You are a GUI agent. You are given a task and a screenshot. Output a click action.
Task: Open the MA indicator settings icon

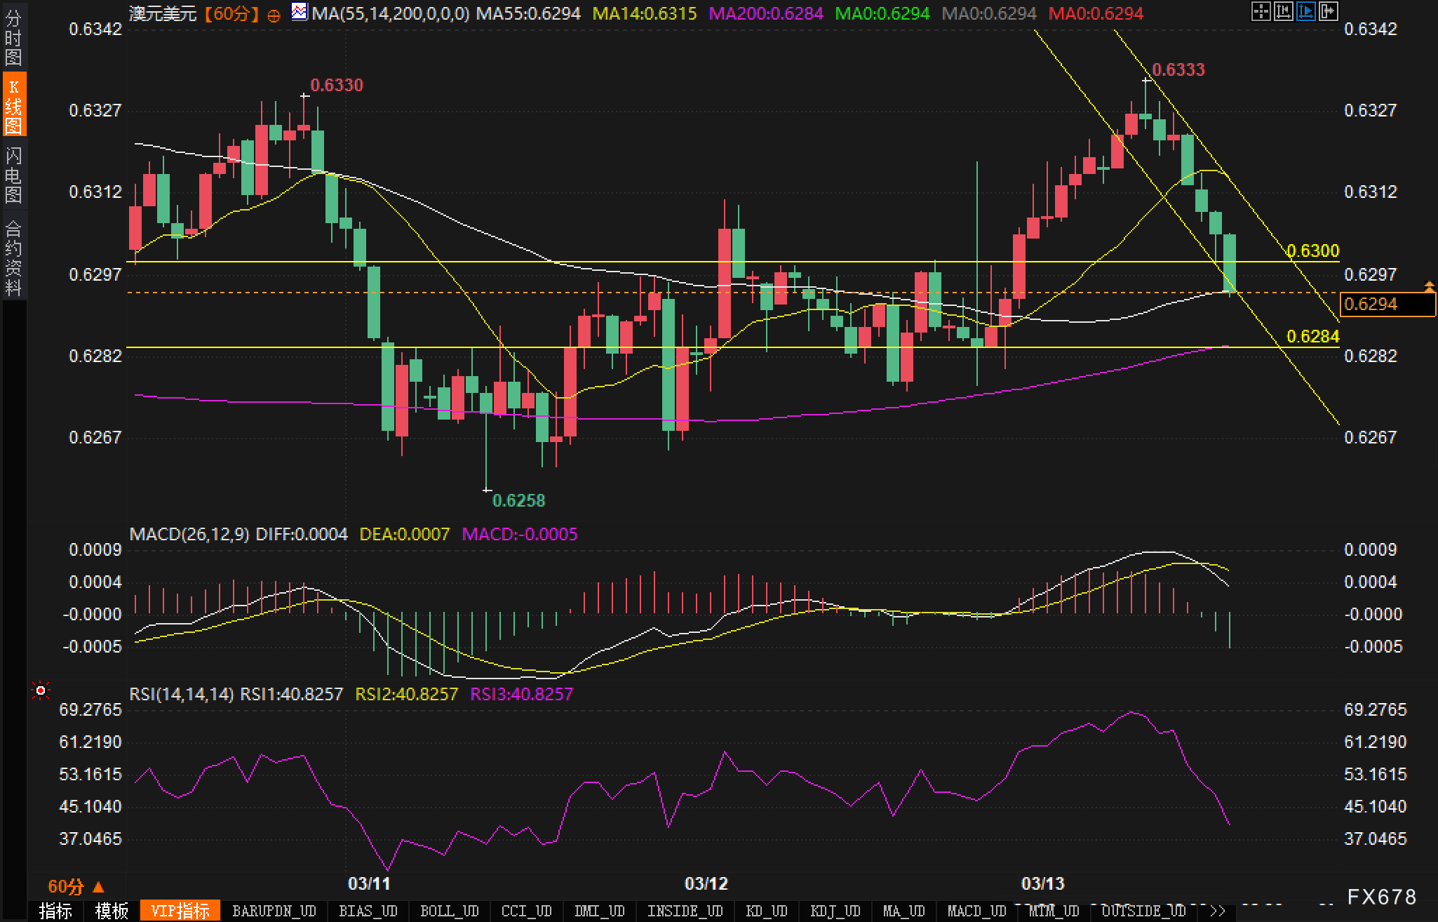300,12
